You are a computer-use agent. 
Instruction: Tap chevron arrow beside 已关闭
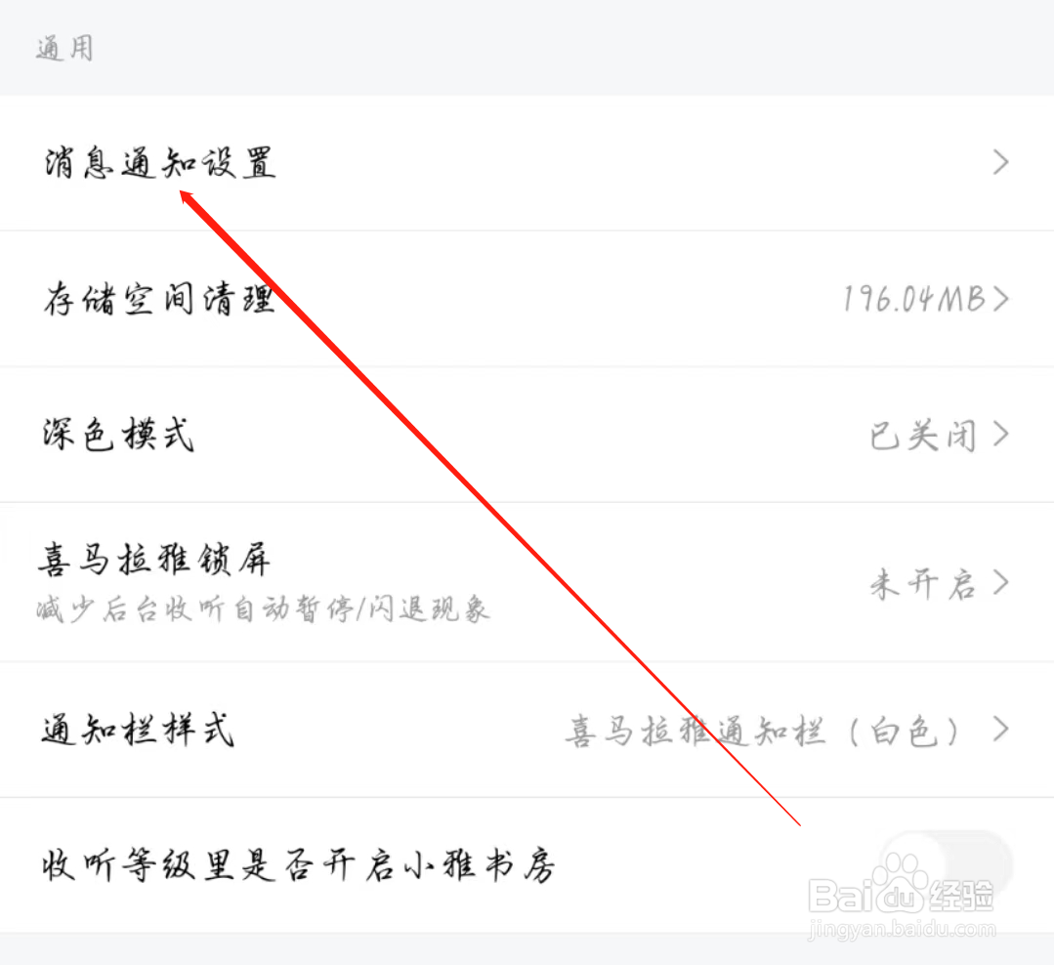coord(1001,435)
